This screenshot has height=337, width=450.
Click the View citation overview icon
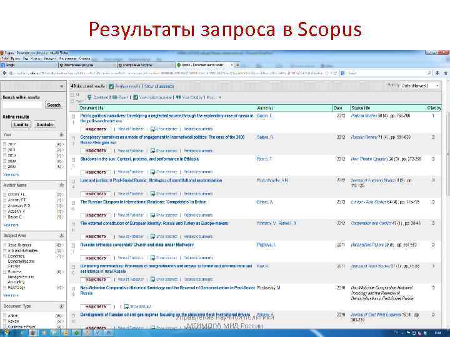point(136,97)
